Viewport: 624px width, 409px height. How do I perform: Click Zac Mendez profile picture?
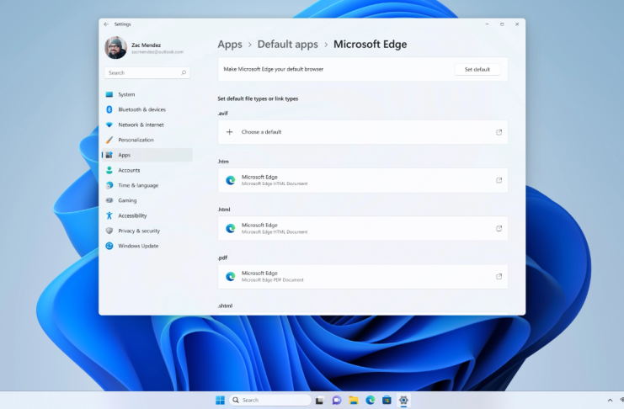pyautogui.click(x=116, y=48)
